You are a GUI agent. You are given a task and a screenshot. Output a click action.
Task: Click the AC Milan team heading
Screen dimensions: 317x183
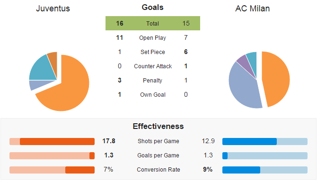coord(253,9)
